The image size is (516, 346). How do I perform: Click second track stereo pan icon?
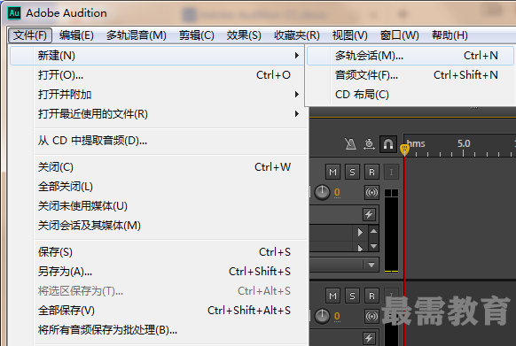(371, 317)
